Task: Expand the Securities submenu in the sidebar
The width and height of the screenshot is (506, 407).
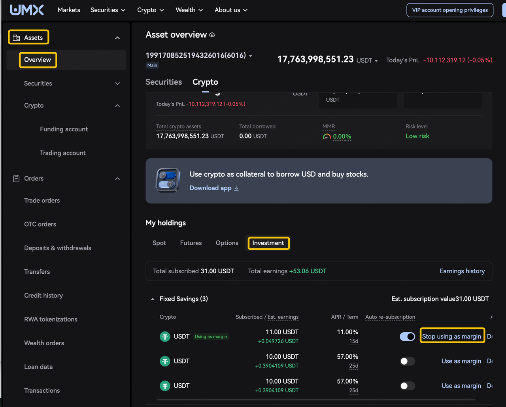Action: pos(117,83)
